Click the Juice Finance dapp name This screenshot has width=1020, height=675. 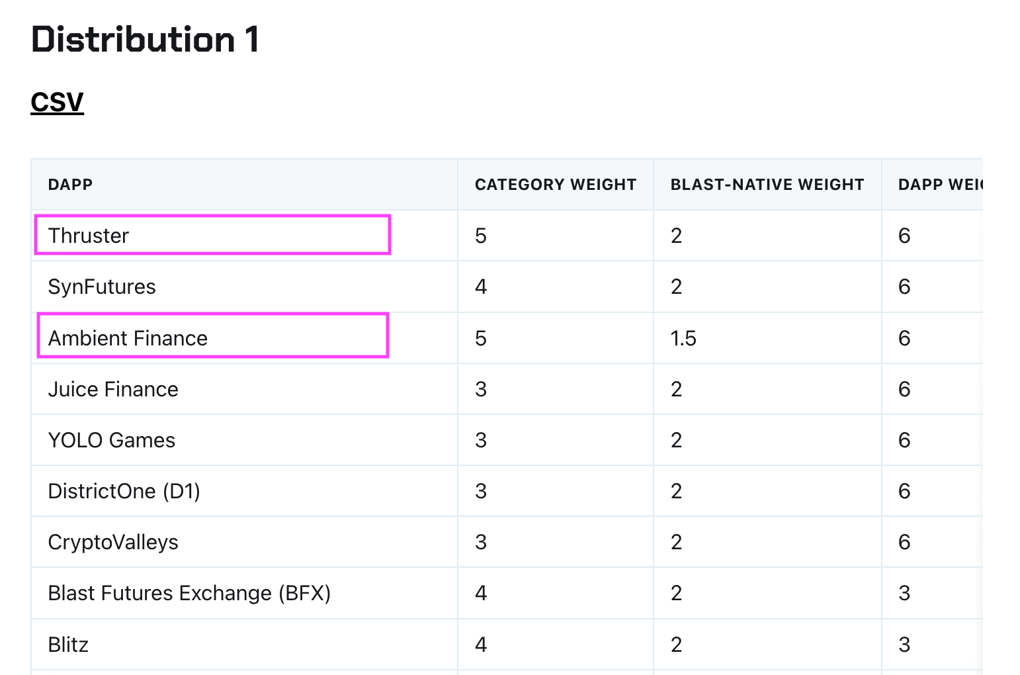113,389
